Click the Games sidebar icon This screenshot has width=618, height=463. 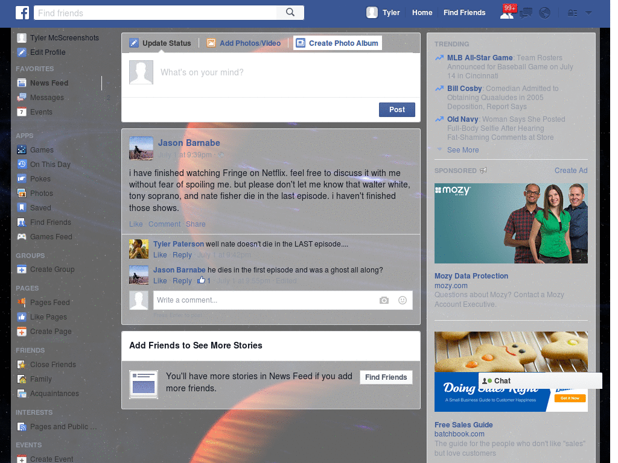22,150
